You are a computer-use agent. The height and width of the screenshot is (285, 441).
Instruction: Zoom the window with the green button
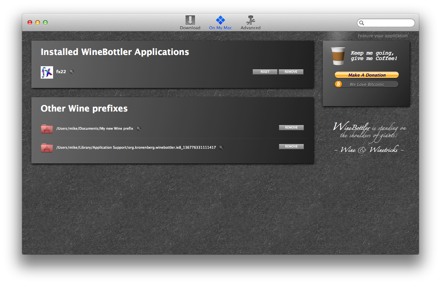[45, 22]
